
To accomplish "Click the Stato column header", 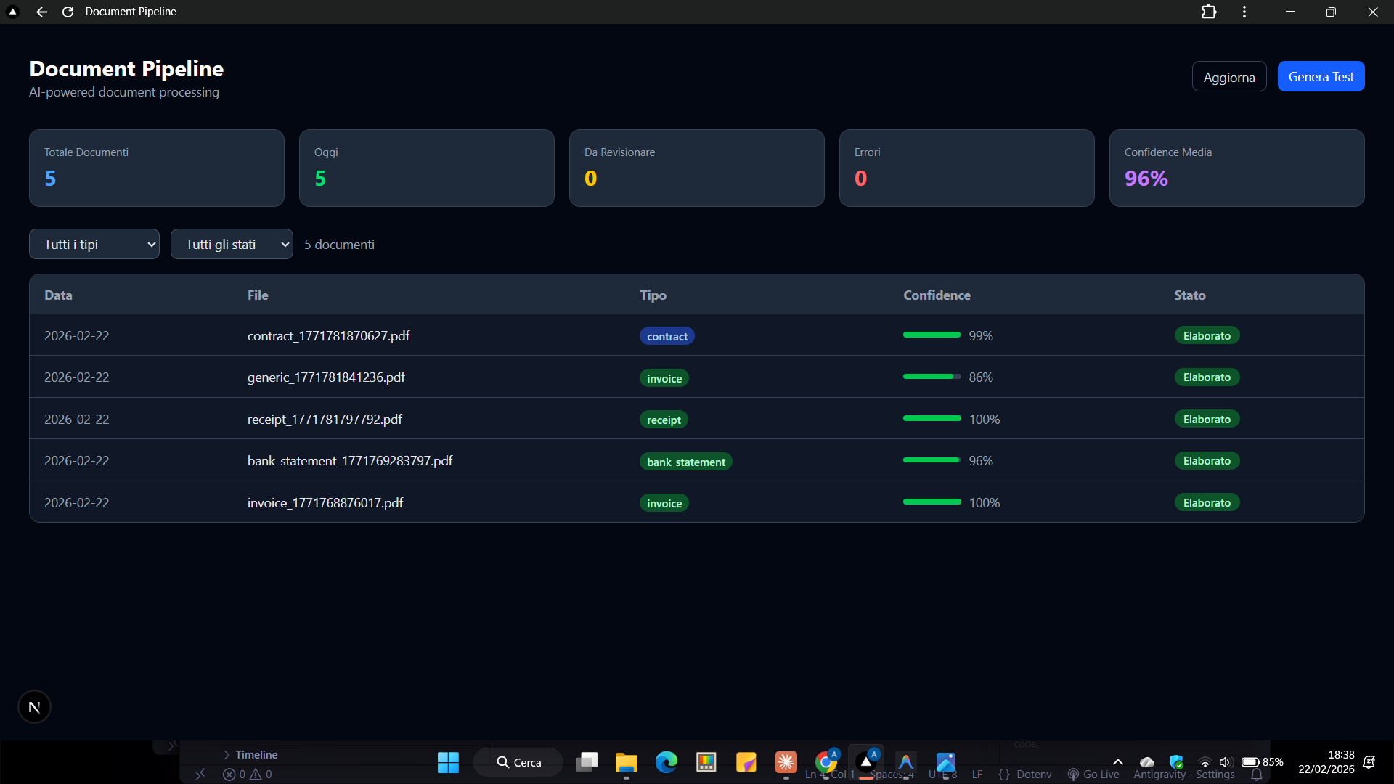I will [1189, 295].
